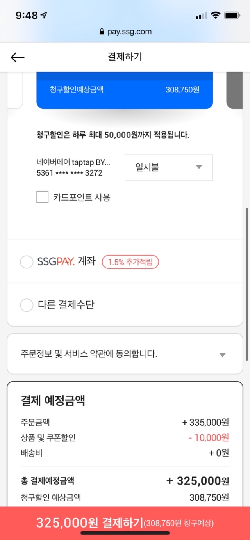Expand the 약관 동의 section arrow
This screenshot has height=540, width=250.
tap(222, 355)
